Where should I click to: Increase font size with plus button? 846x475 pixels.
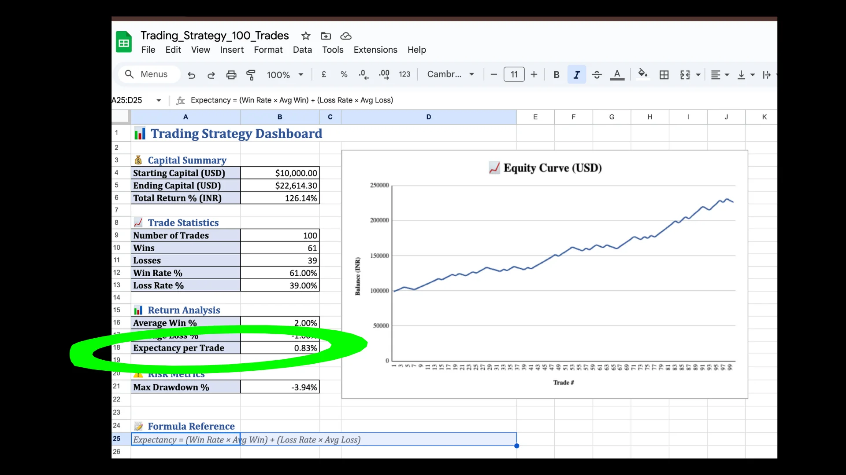[x=534, y=74]
